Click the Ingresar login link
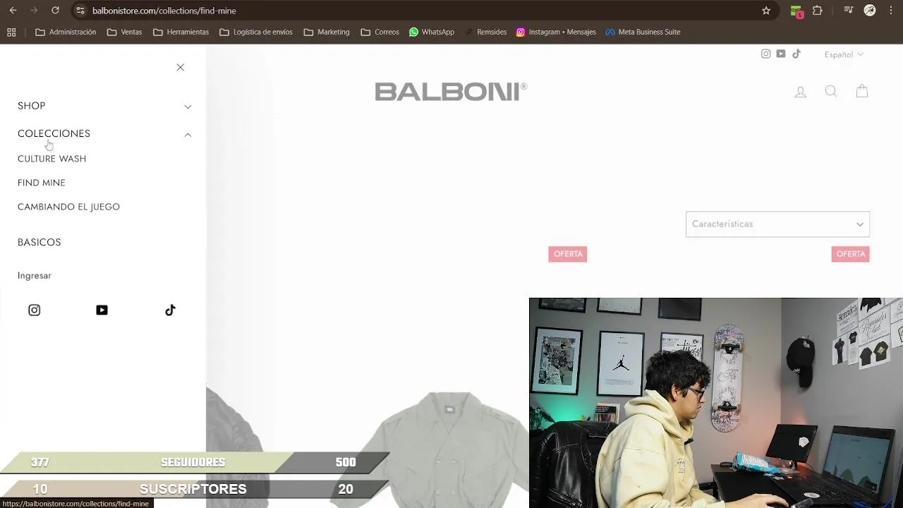Screen dimensions: 903x508 point(34,276)
